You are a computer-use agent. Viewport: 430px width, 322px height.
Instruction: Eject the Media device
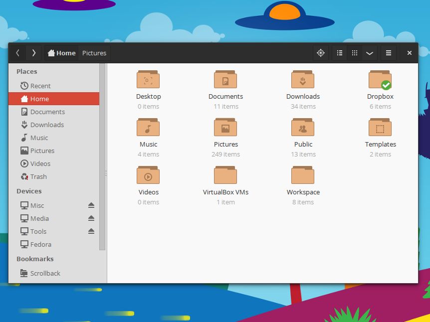tap(91, 218)
